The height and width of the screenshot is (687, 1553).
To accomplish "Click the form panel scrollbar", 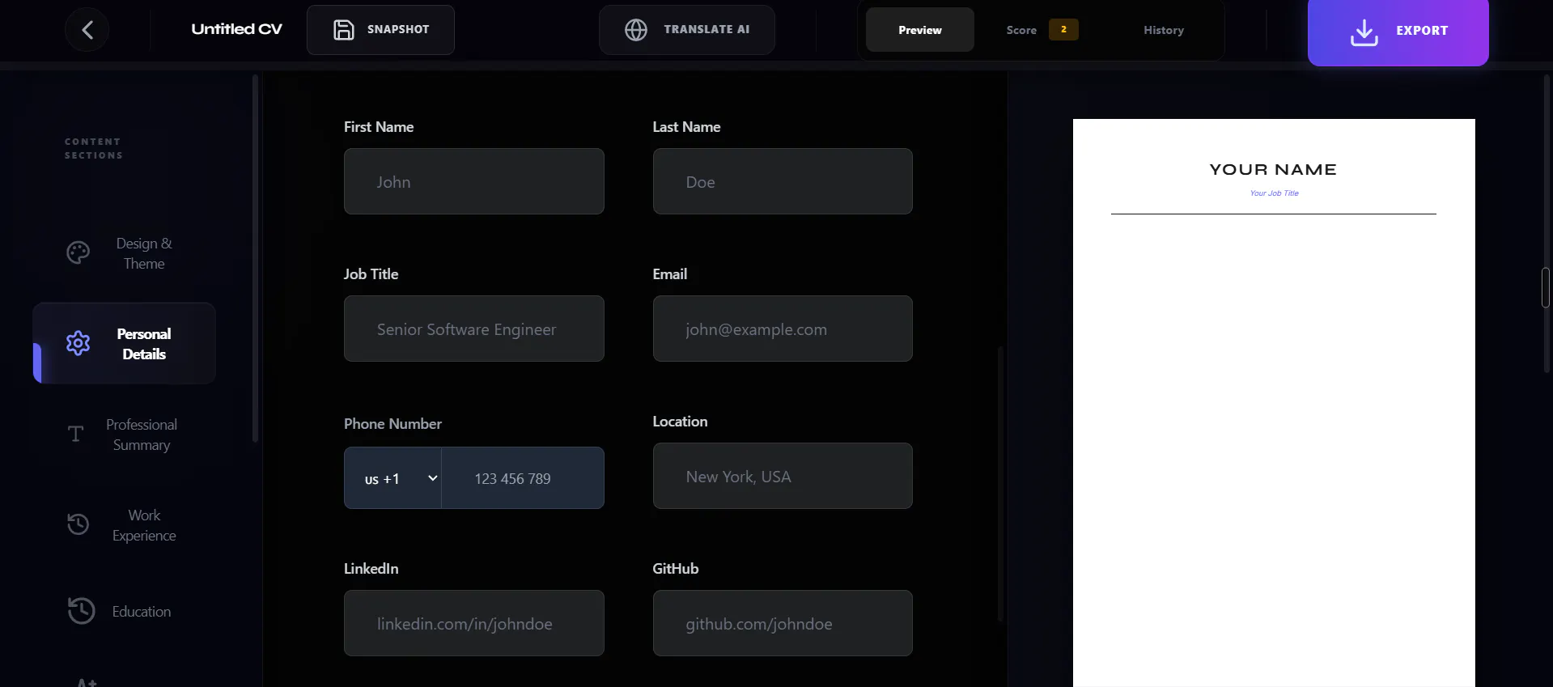I will click(1000, 484).
